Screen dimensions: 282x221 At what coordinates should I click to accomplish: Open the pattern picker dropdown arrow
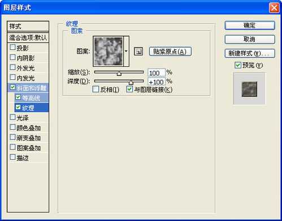tap(126, 51)
